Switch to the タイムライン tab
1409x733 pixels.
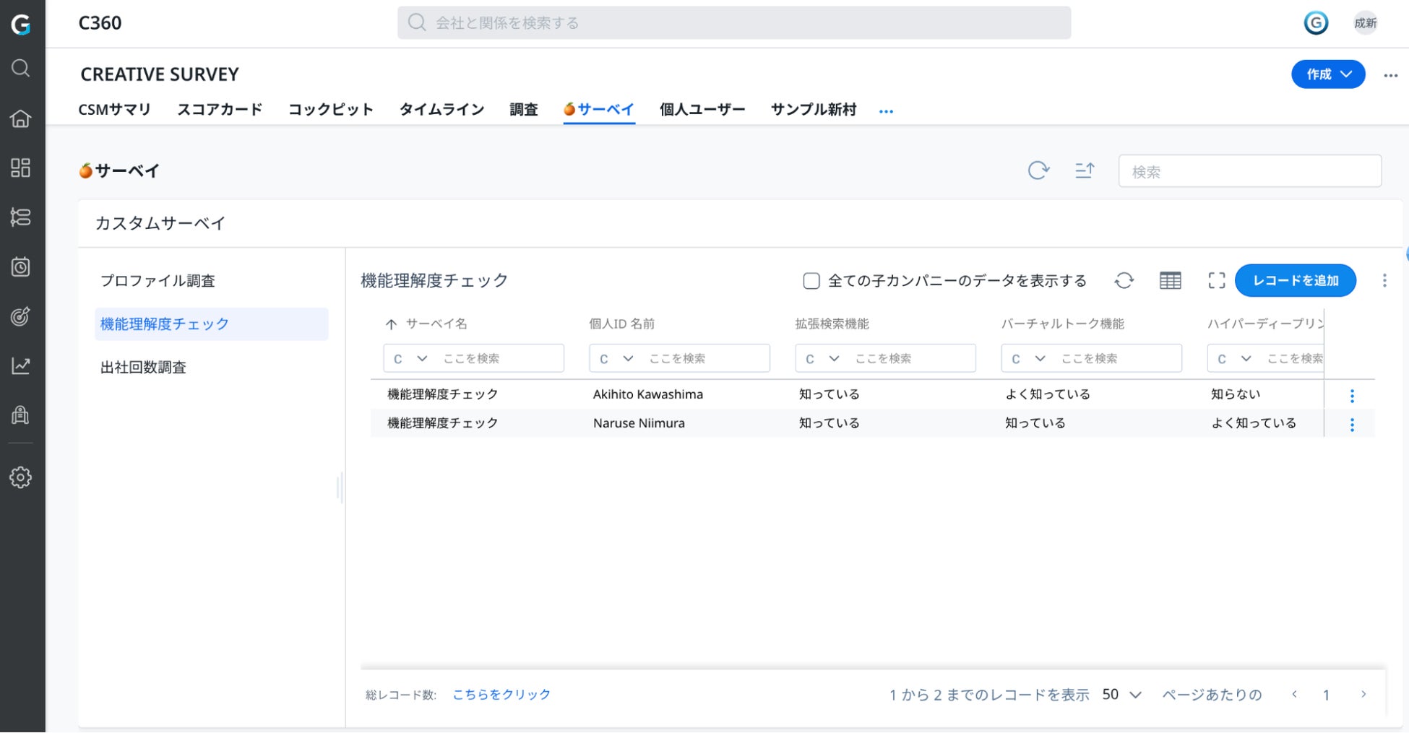tap(441, 110)
